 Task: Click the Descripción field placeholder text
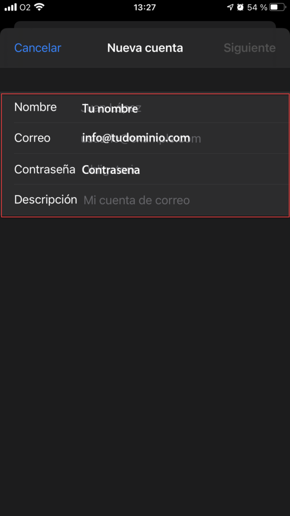pos(136,201)
